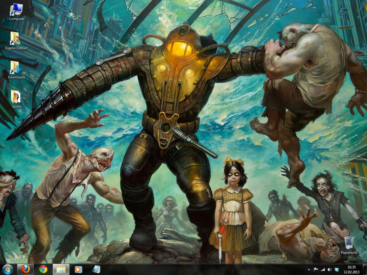367x275 pixels.
Task: Open the Notepad taskbar icon
Action: pos(96,270)
